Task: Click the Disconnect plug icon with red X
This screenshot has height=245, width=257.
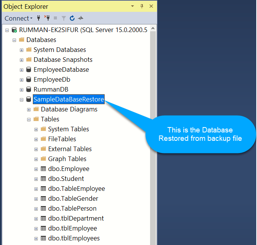Action: 47,18
